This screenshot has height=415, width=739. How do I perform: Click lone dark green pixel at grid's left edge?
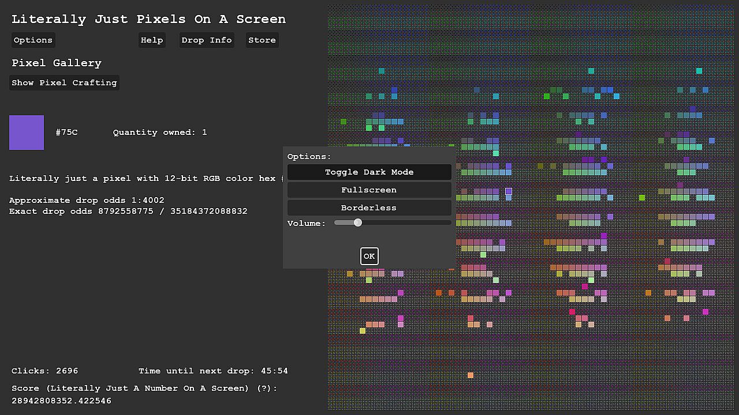pyautogui.click(x=344, y=122)
